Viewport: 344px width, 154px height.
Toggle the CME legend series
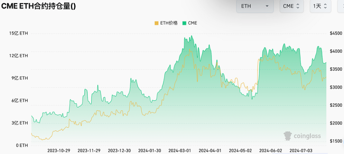(x=190, y=23)
